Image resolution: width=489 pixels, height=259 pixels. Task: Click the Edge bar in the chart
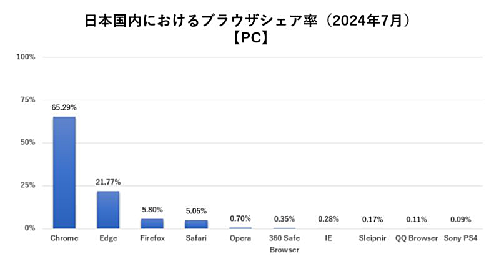(108, 209)
